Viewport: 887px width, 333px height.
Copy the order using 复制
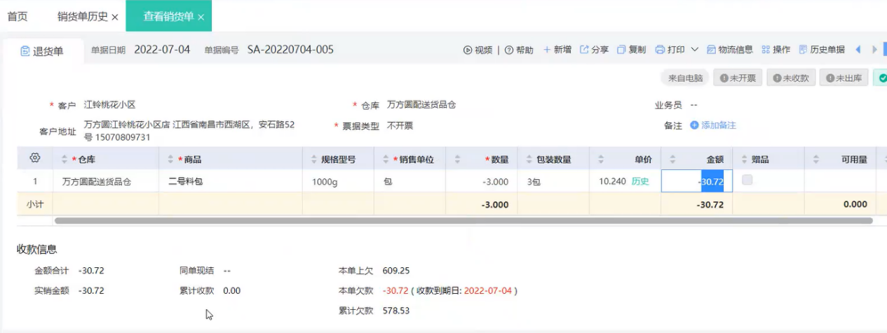click(x=632, y=50)
